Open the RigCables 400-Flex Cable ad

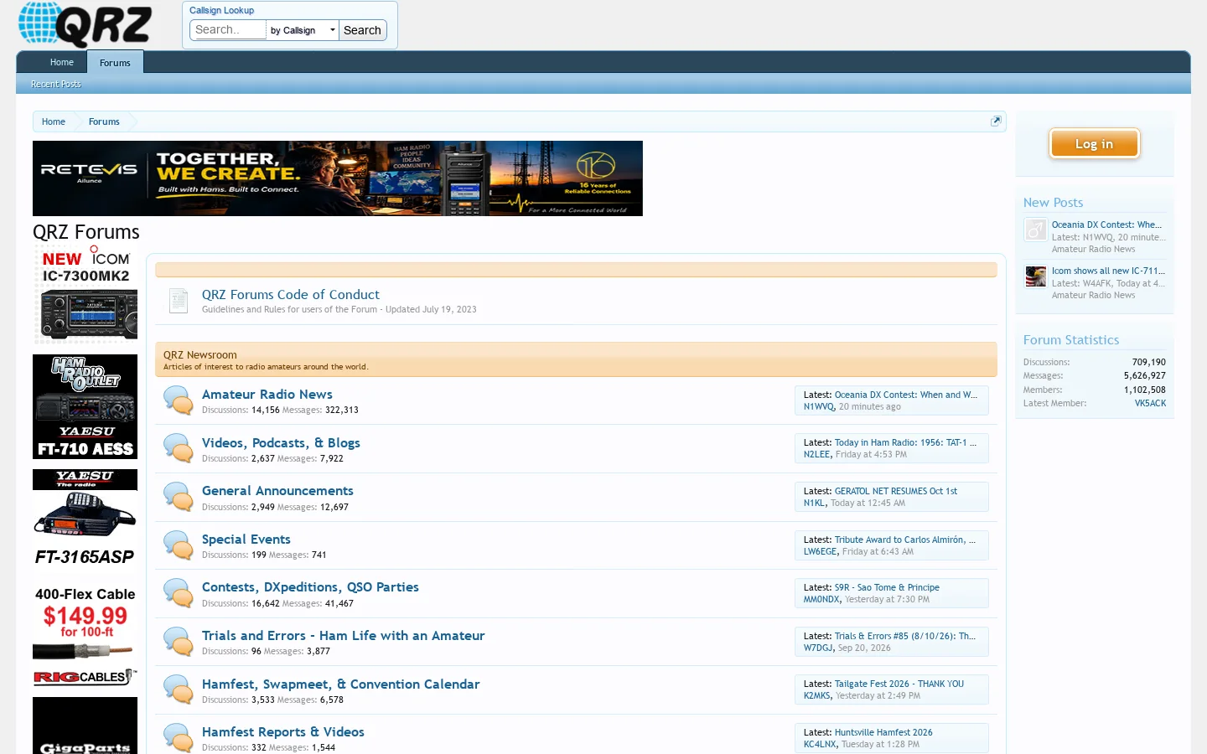click(x=85, y=636)
